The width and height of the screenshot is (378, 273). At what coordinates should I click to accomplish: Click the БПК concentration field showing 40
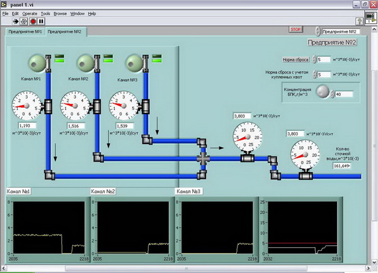(x=344, y=94)
